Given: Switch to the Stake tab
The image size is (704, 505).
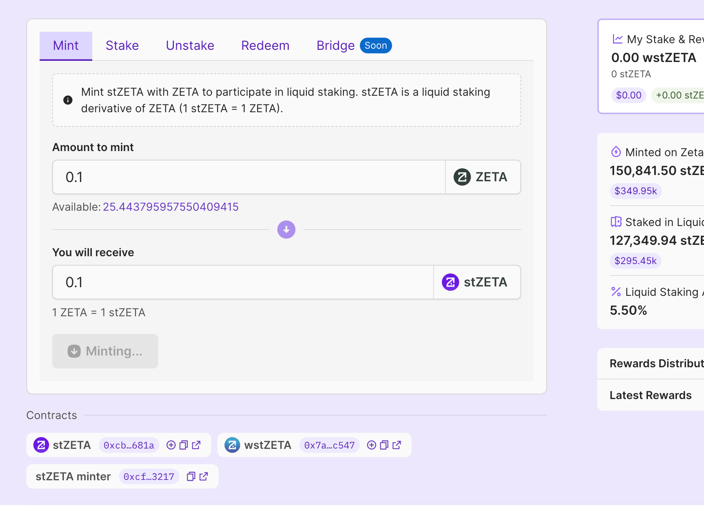Looking at the screenshot, I should [122, 46].
